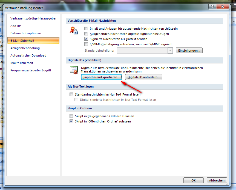Screen dimensions: 236x190
Task: Click Digitale ID anfordern... button
Action: point(143,77)
